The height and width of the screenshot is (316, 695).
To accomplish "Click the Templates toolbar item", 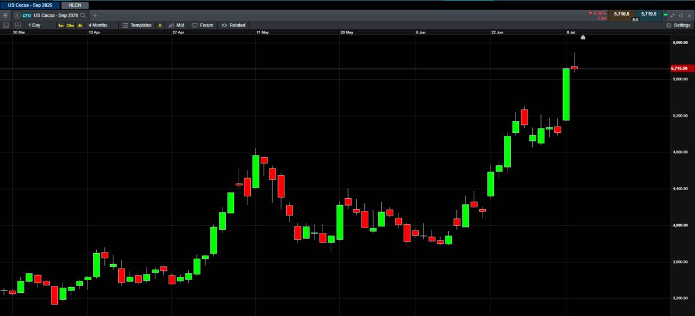I will tap(137, 25).
